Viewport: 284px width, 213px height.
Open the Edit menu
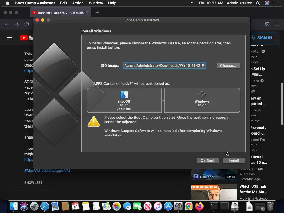[x=64, y=3]
